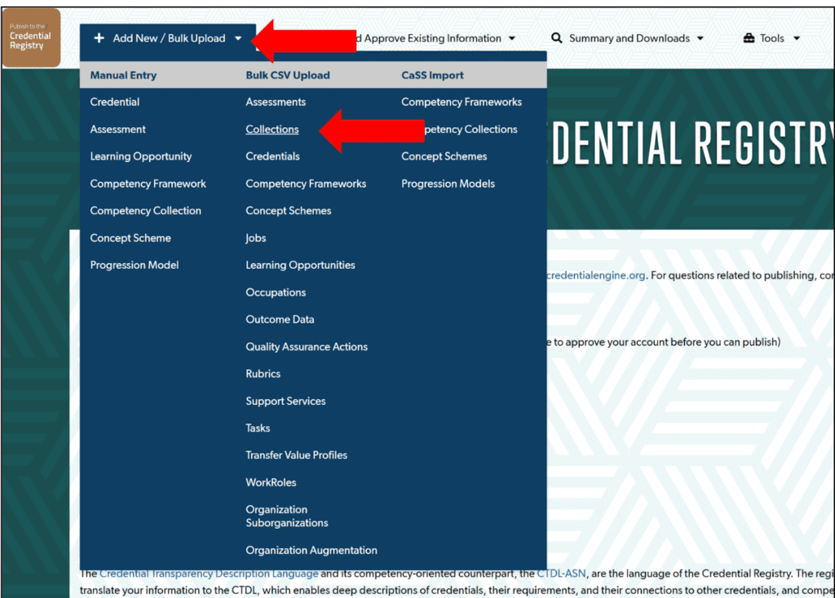Click the magnifying glass search icon
The image size is (835, 598).
[556, 37]
